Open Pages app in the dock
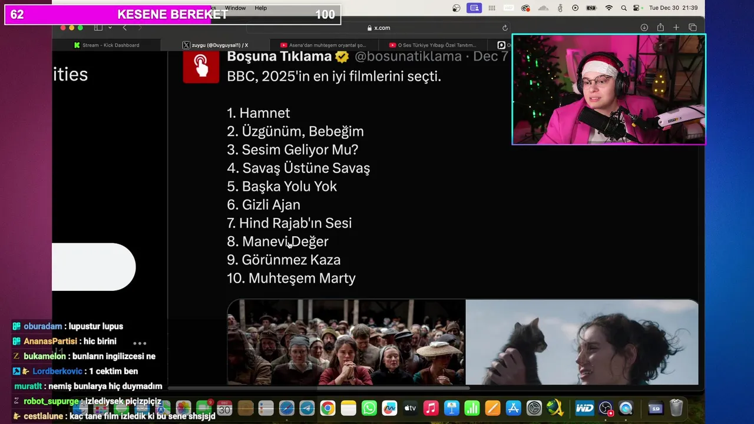754x424 pixels. pos(492,408)
